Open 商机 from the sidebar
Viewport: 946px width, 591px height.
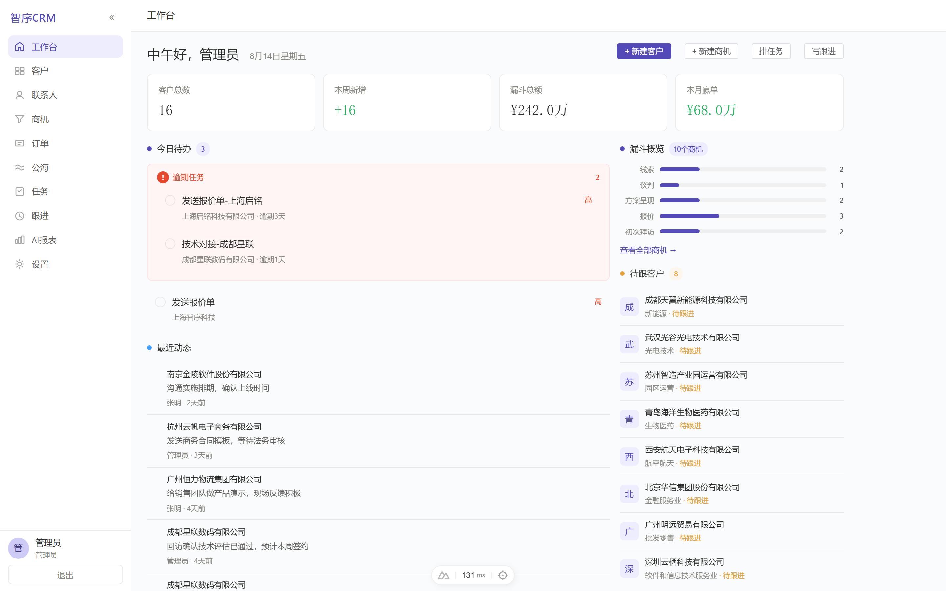[x=65, y=119]
